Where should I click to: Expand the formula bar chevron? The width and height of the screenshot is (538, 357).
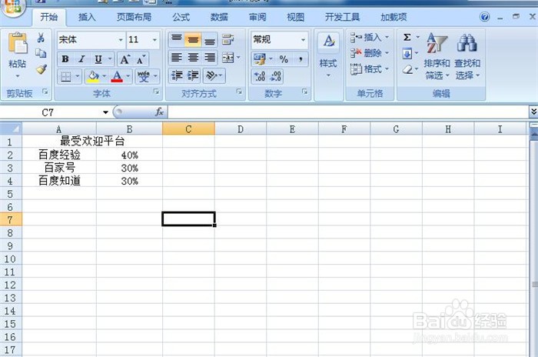click(533, 112)
